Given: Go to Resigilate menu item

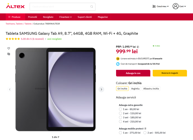Looking at the screenshot, I should [x=48, y=17].
